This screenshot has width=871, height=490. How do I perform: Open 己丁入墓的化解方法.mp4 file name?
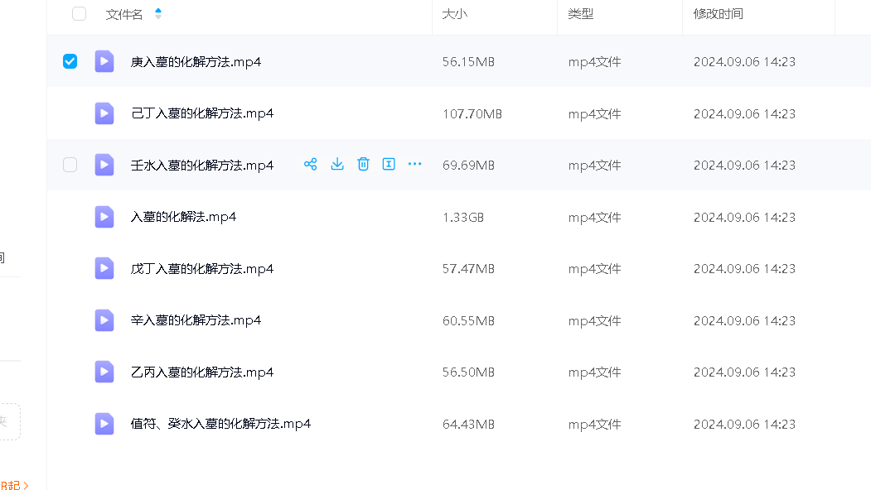point(202,113)
